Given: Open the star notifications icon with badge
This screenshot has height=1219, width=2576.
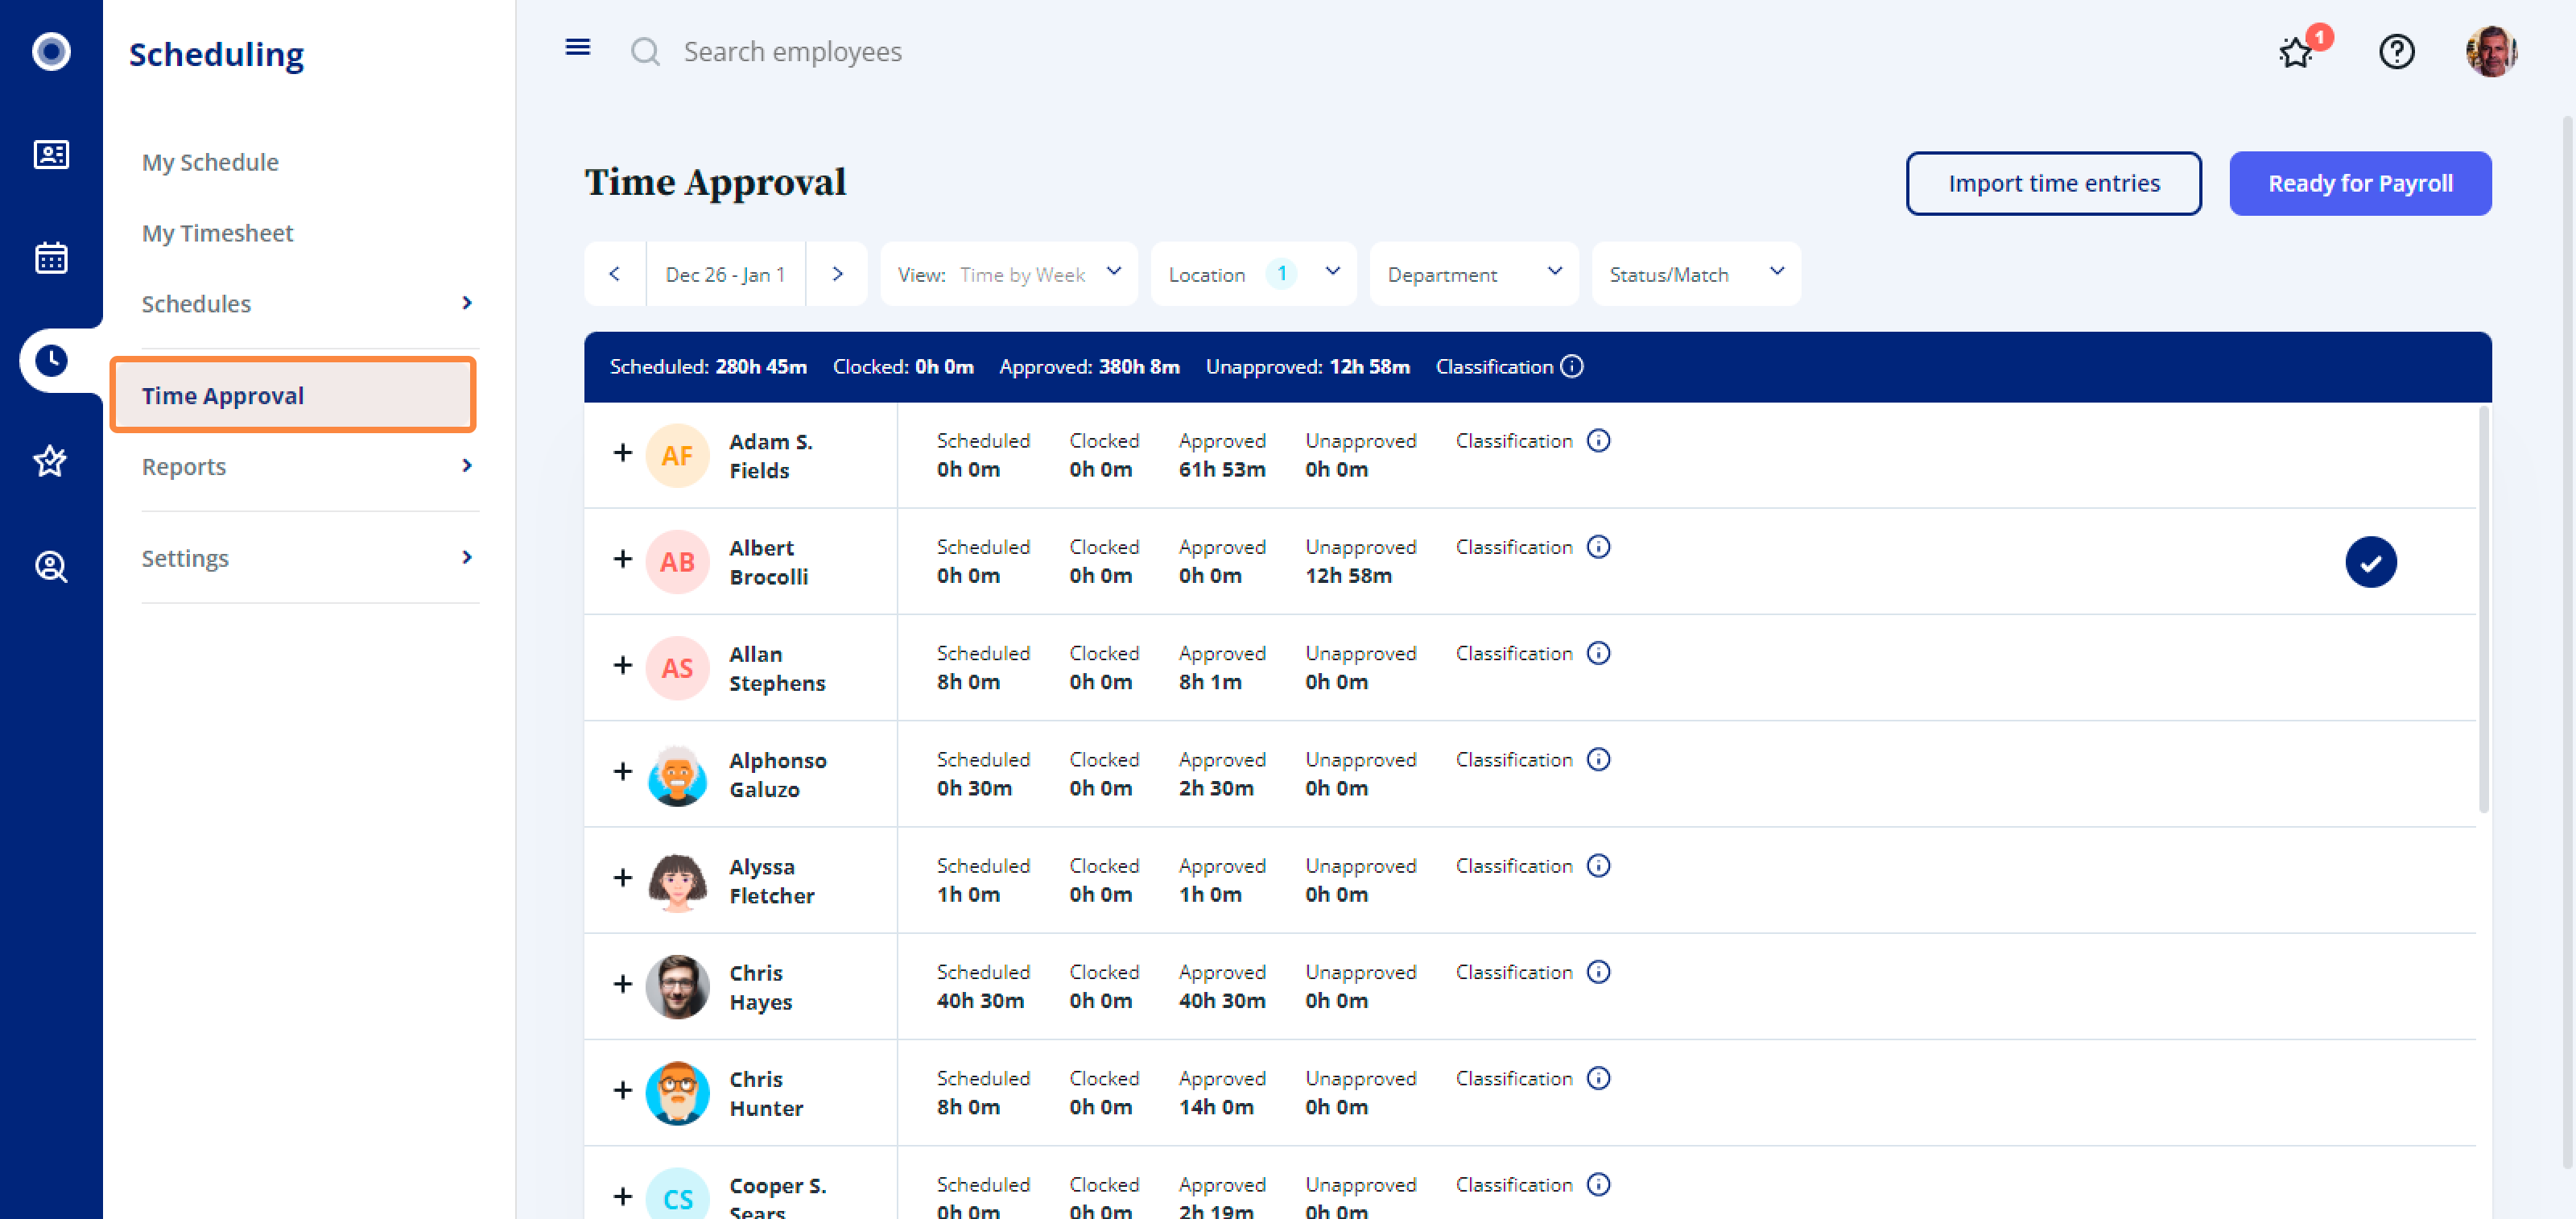Looking at the screenshot, I should pyautogui.click(x=2296, y=52).
